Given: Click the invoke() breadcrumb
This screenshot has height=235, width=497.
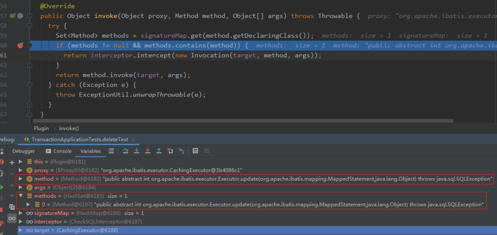Looking at the screenshot, I should tap(69, 128).
